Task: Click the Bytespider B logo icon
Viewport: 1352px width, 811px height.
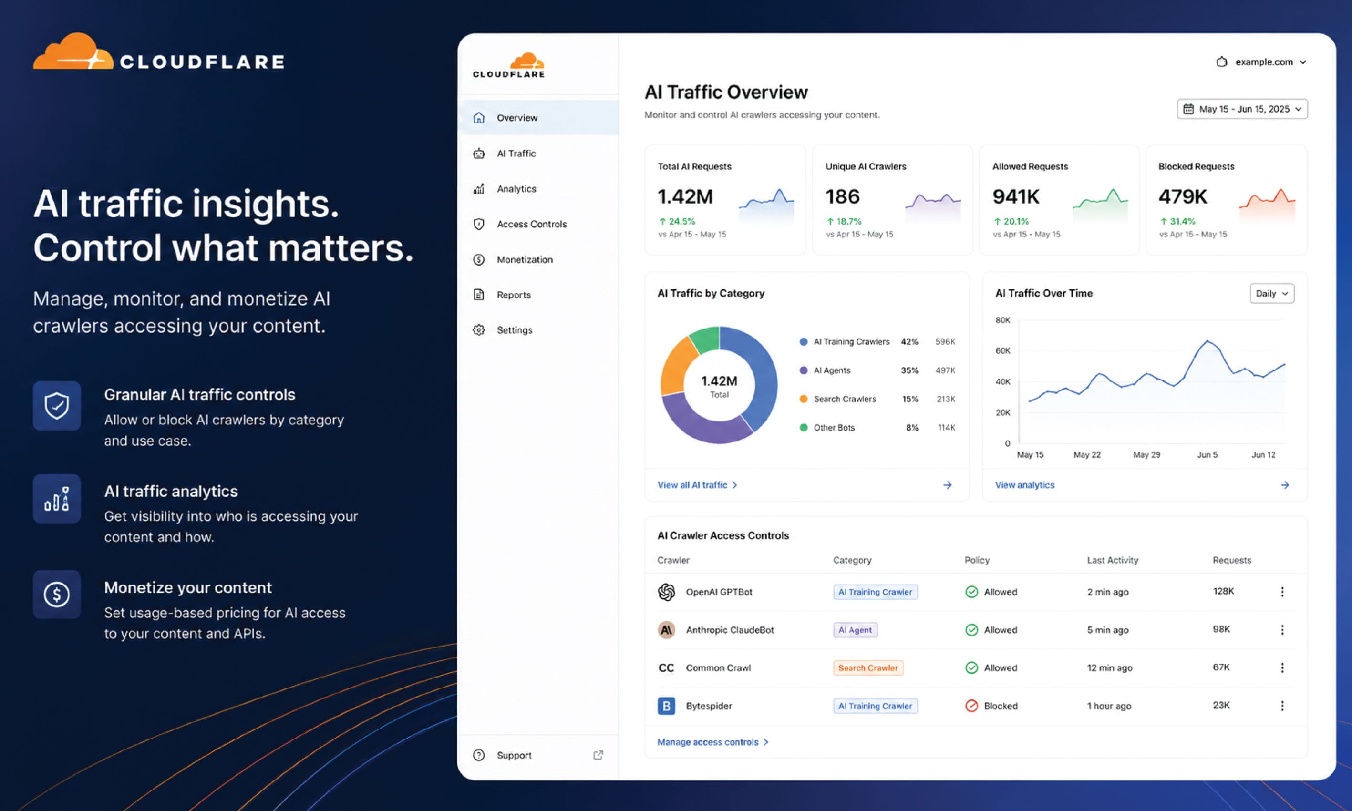Action: click(666, 706)
